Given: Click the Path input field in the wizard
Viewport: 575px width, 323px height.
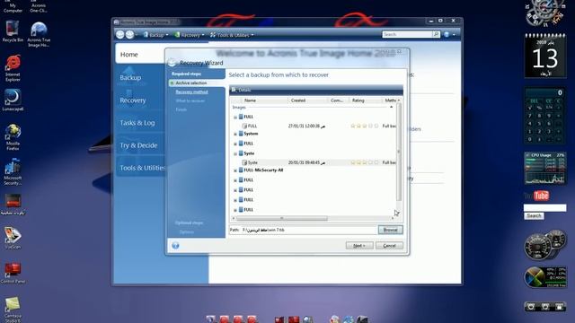Looking at the screenshot, I should (x=308, y=230).
